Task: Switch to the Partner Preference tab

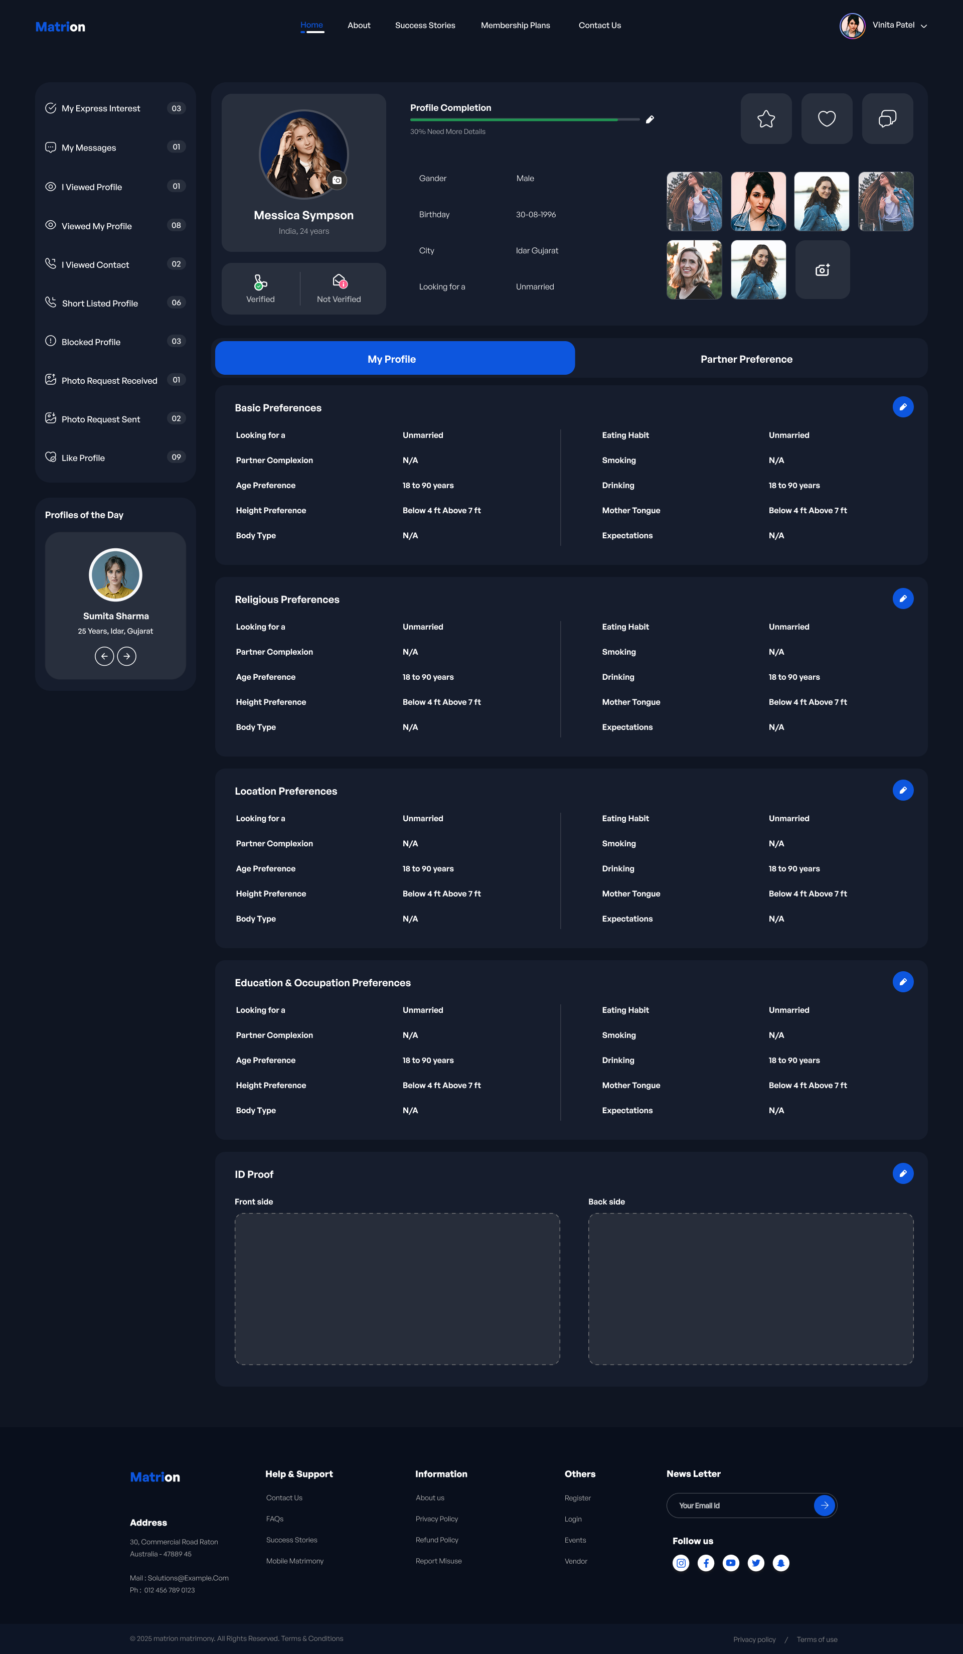Action: (746, 359)
